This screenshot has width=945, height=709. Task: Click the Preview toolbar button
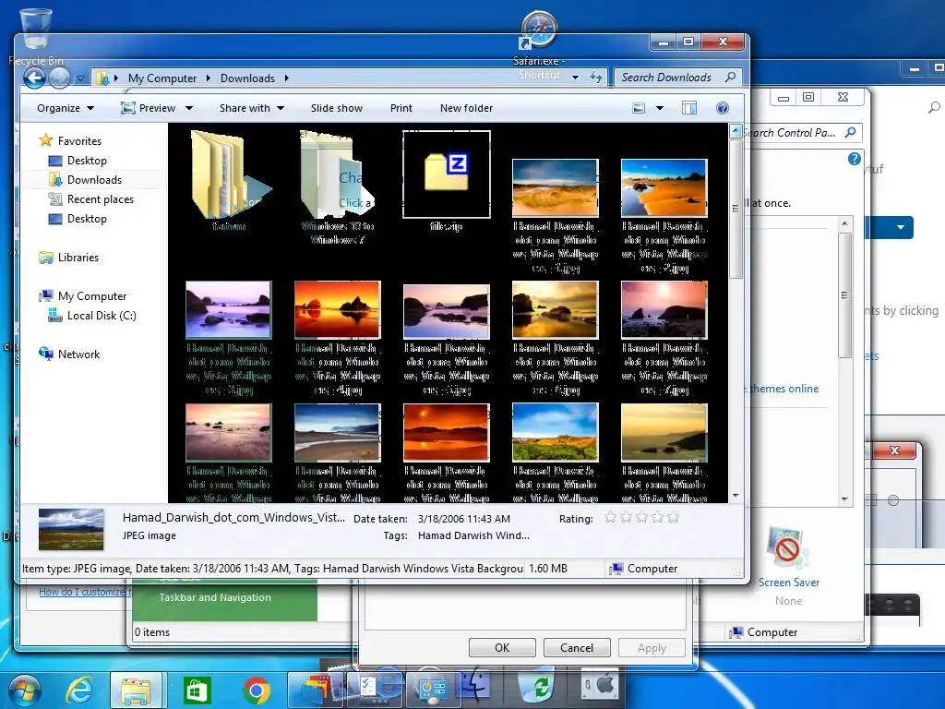[149, 108]
